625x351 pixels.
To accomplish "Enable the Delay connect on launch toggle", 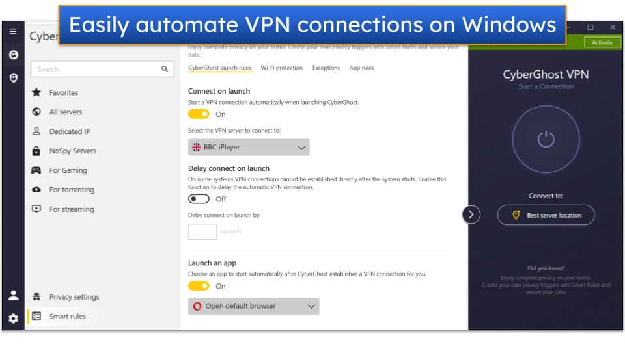I will (199, 199).
